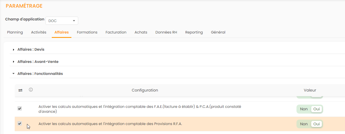Toggle the F.A.E. & P.C.A. row checkbox
345x134 pixels.
click(20, 109)
